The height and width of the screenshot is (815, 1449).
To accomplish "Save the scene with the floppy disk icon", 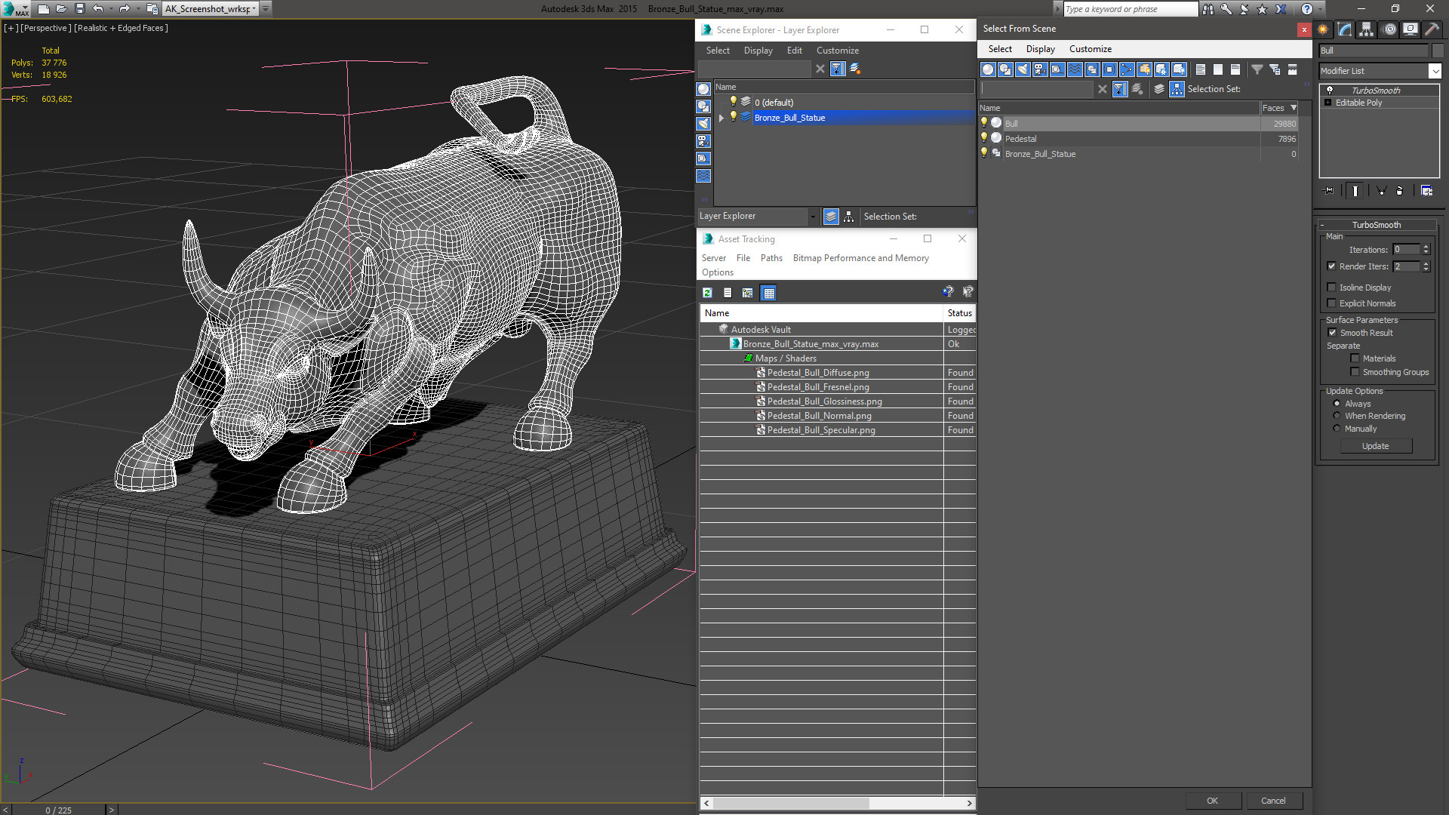I will click(79, 9).
